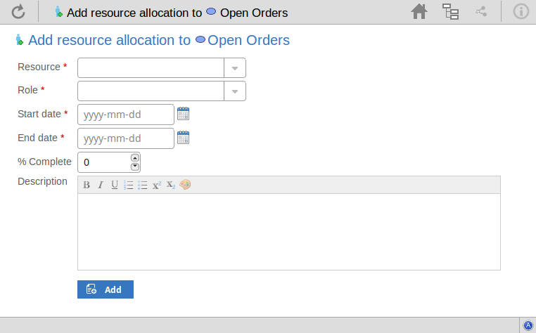Screen dimensions: 536x333
Task: Expand the Role dropdown list
Action: click(235, 91)
